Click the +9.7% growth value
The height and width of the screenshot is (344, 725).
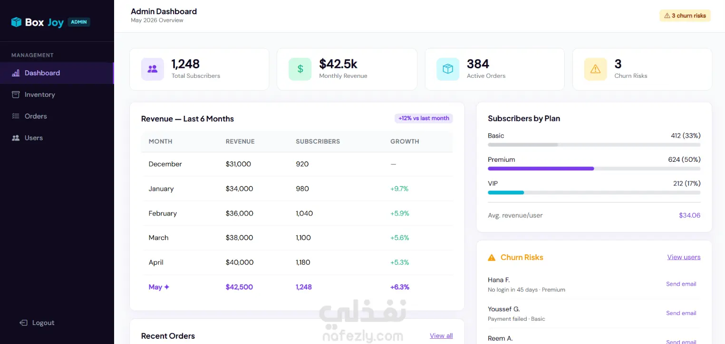click(399, 189)
